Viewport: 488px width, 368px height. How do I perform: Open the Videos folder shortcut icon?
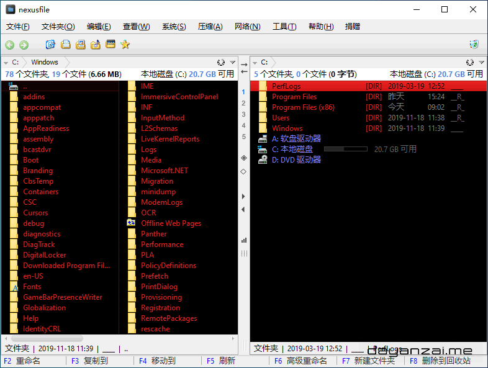click(x=110, y=44)
